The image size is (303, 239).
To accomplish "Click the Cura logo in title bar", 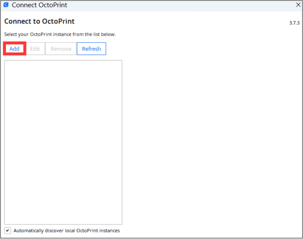I will (6, 5).
